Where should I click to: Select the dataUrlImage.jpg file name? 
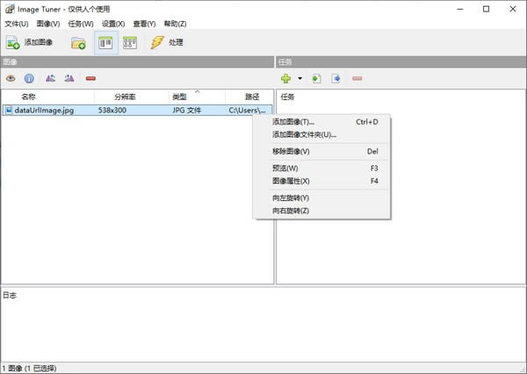(x=44, y=111)
